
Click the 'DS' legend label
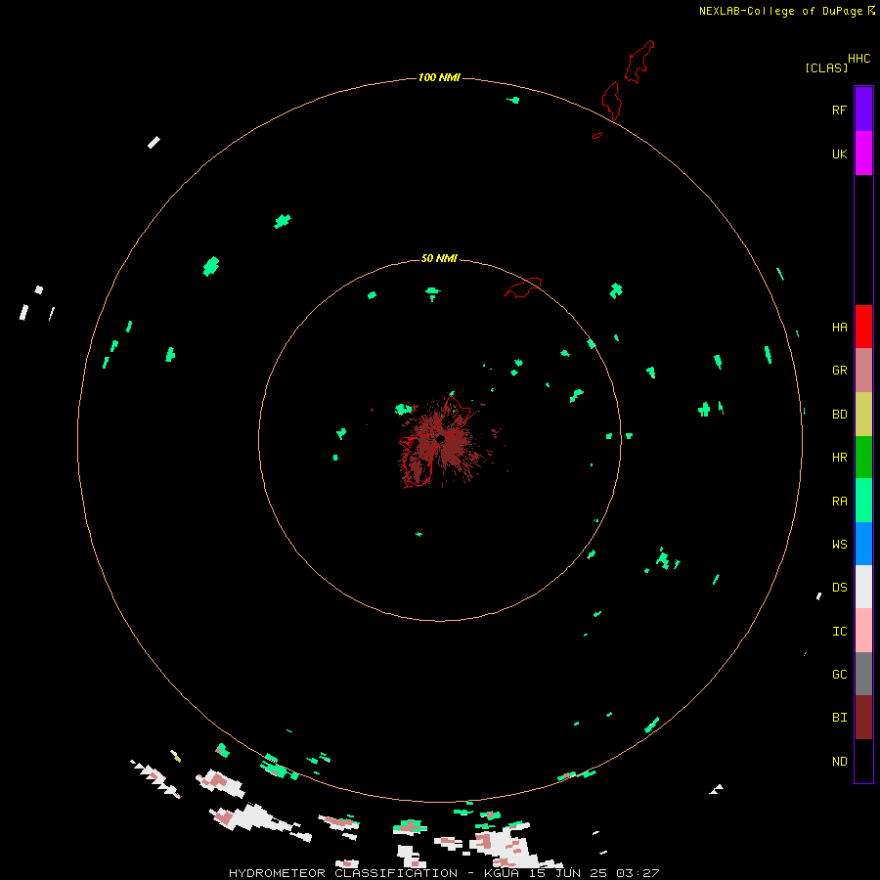839,588
